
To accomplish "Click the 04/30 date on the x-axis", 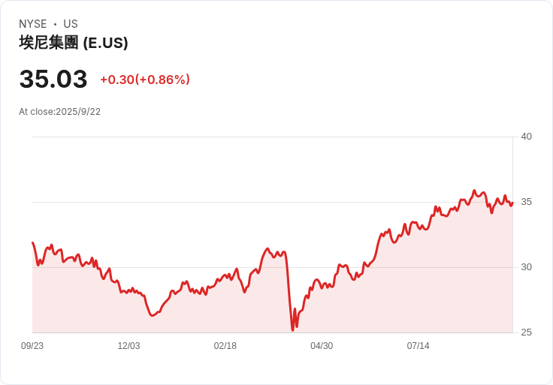I will click(322, 346).
